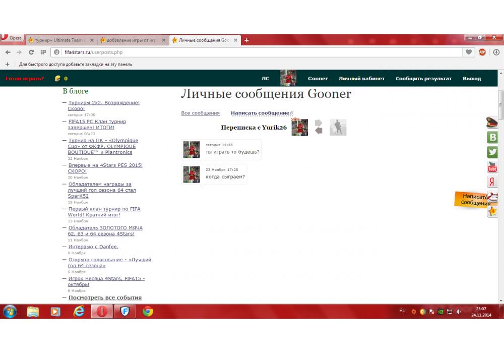The width and height of the screenshot is (504, 353).
Task: Open the Twitter social sidebar icon
Action: tap(492, 152)
